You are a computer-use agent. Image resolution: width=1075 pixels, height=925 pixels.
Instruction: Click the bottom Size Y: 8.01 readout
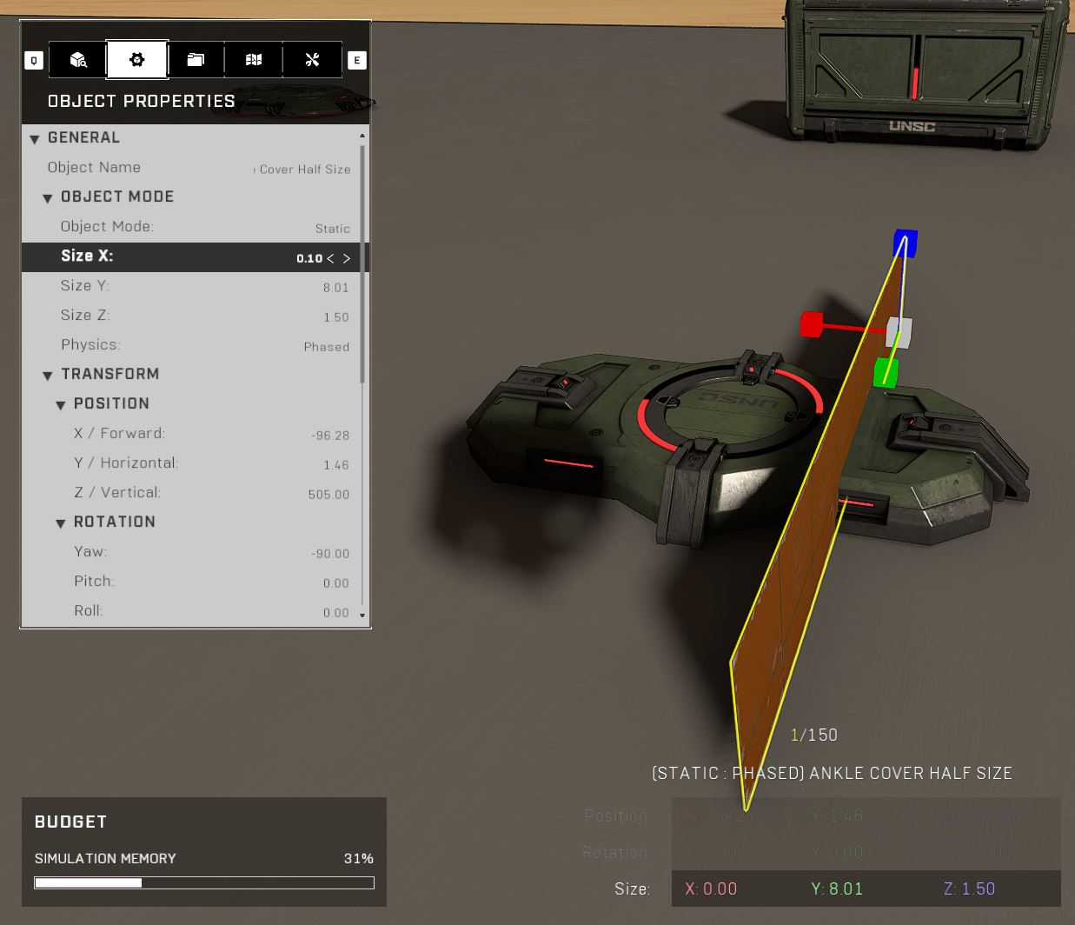pyautogui.click(x=837, y=888)
